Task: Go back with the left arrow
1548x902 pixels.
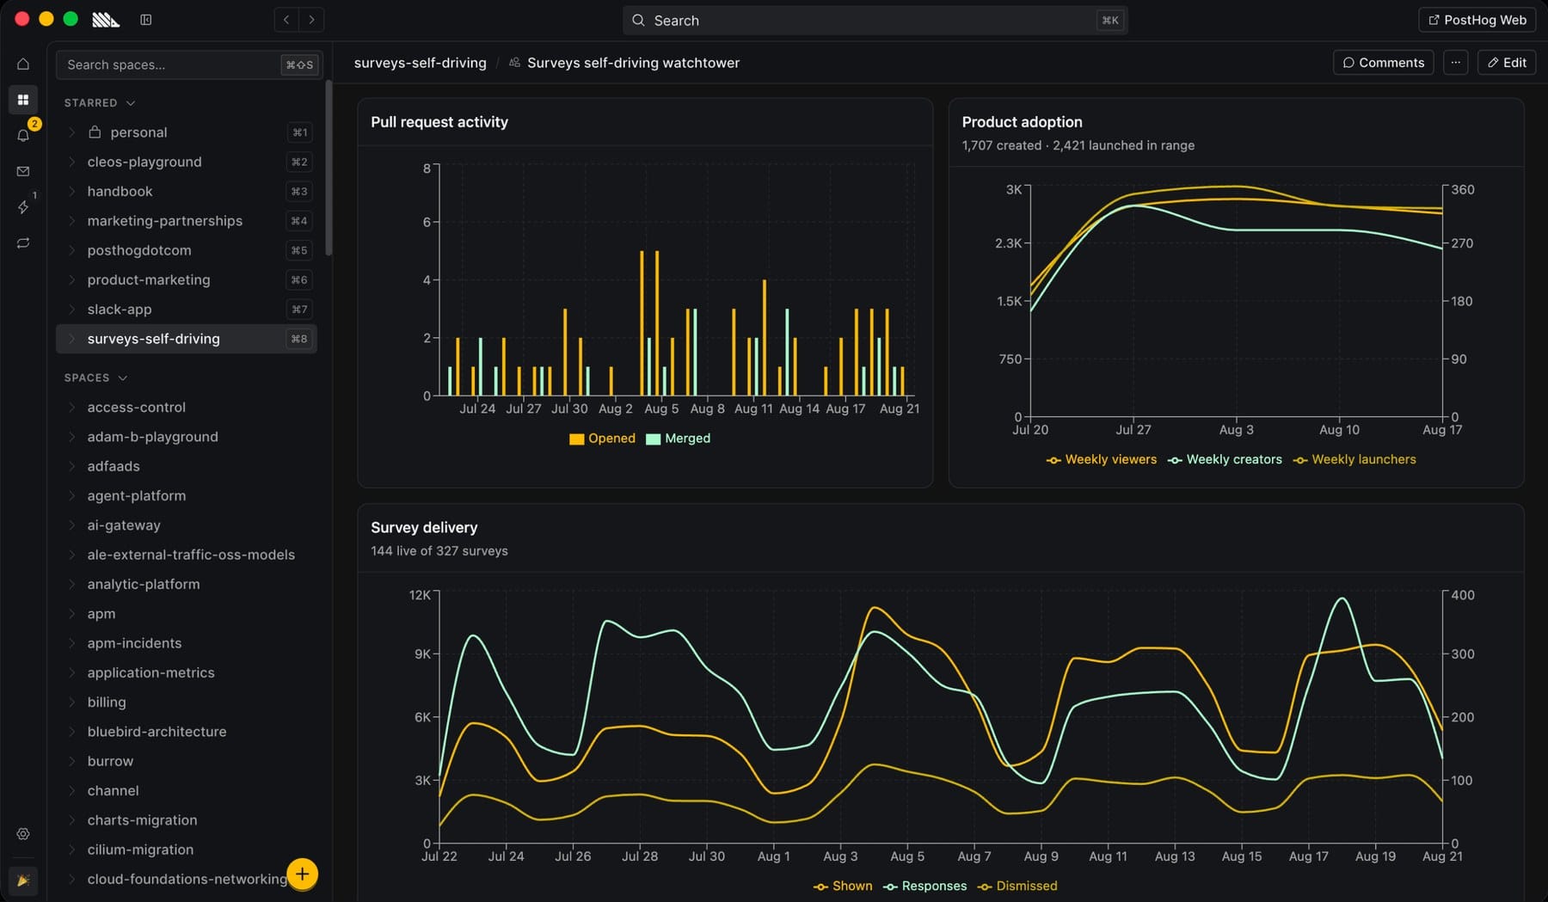Action: tap(286, 20)
